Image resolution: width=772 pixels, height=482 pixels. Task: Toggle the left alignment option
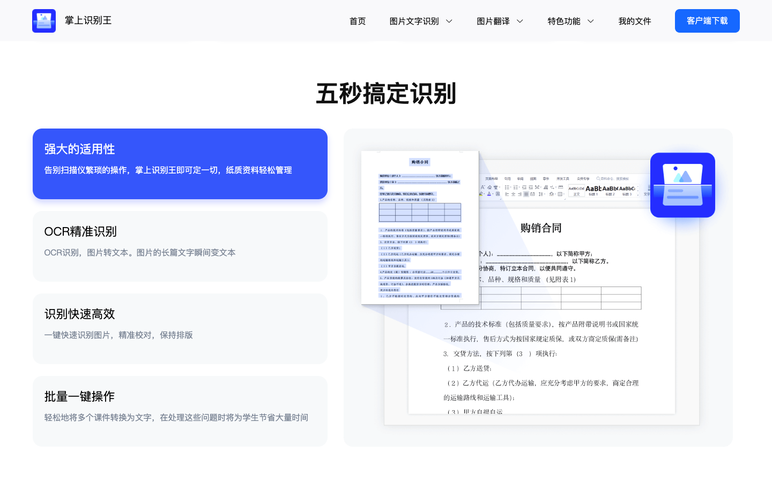(507, 194)
